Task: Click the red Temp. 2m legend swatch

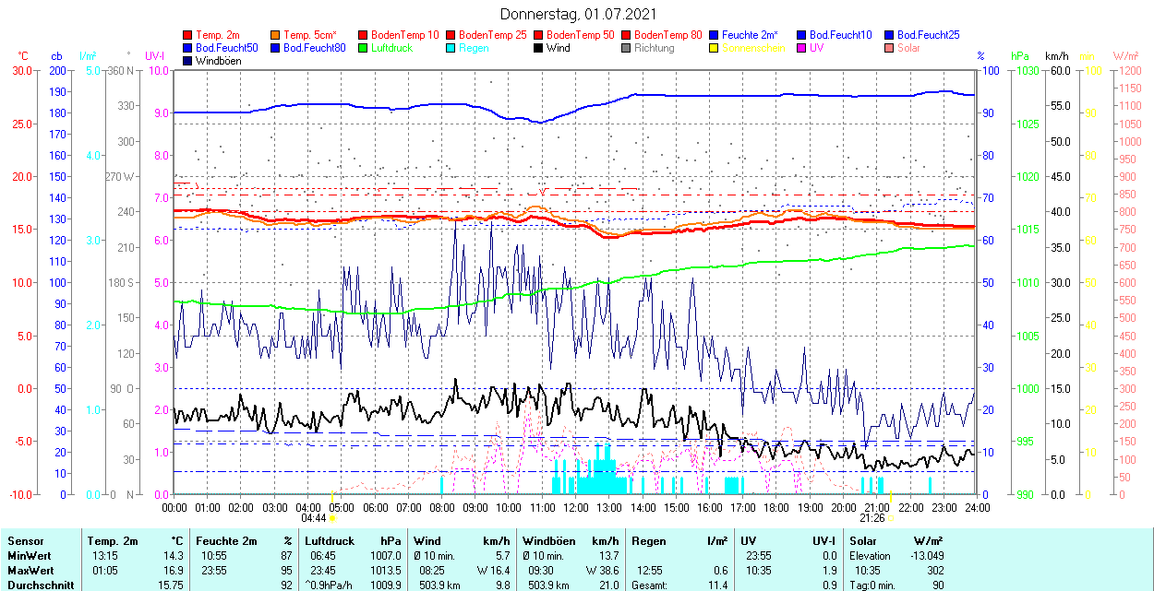Action: pyautogui.click(x=188, y=35)
